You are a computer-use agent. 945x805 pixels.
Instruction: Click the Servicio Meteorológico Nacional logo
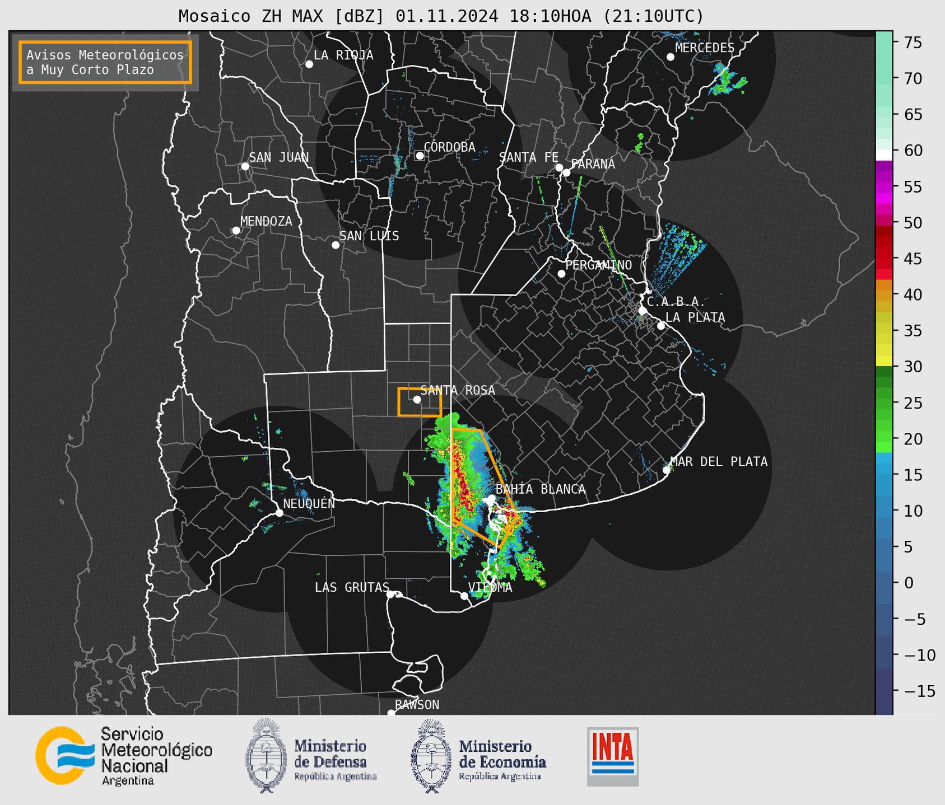pos(124,756)
